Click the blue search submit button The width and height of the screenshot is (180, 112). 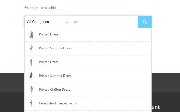pos(145,22)
